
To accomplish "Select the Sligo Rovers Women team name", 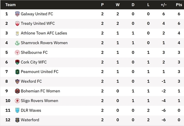I will click(40, 101).
